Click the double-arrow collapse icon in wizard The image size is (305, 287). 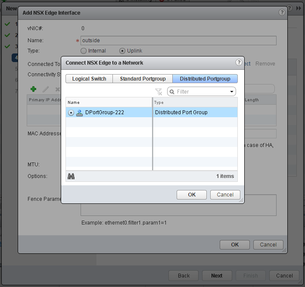click(x=299, y=8)
